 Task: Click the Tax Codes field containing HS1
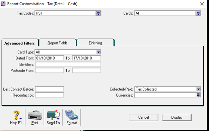tap(65, 13)
